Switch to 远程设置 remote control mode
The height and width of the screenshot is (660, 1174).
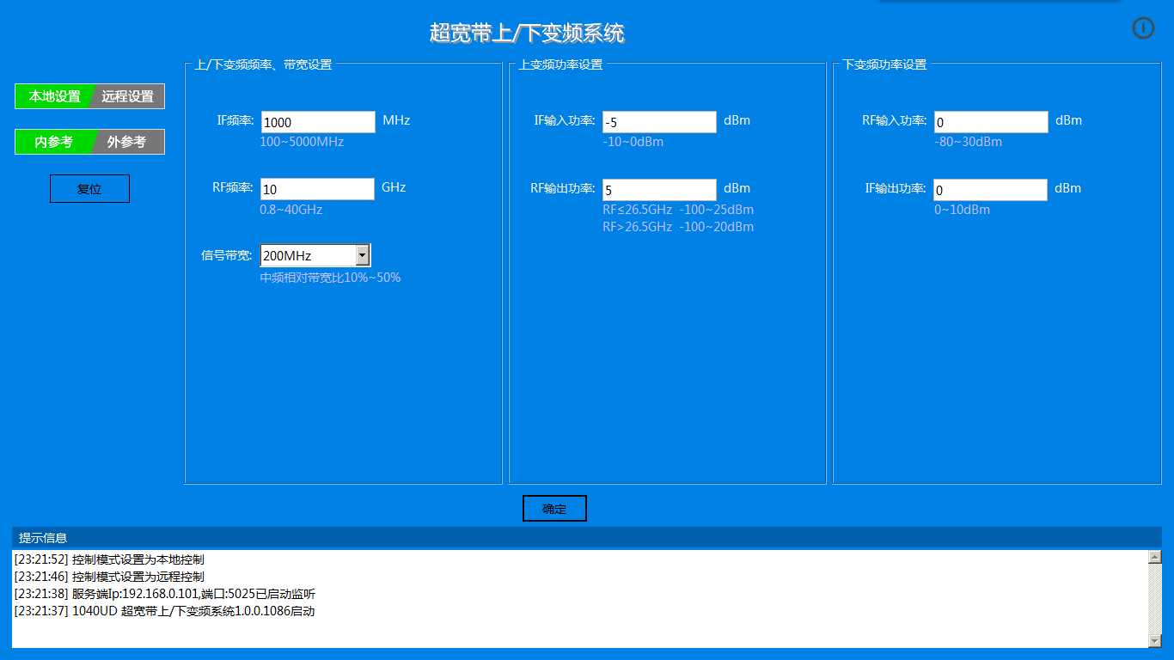point(128,96)
